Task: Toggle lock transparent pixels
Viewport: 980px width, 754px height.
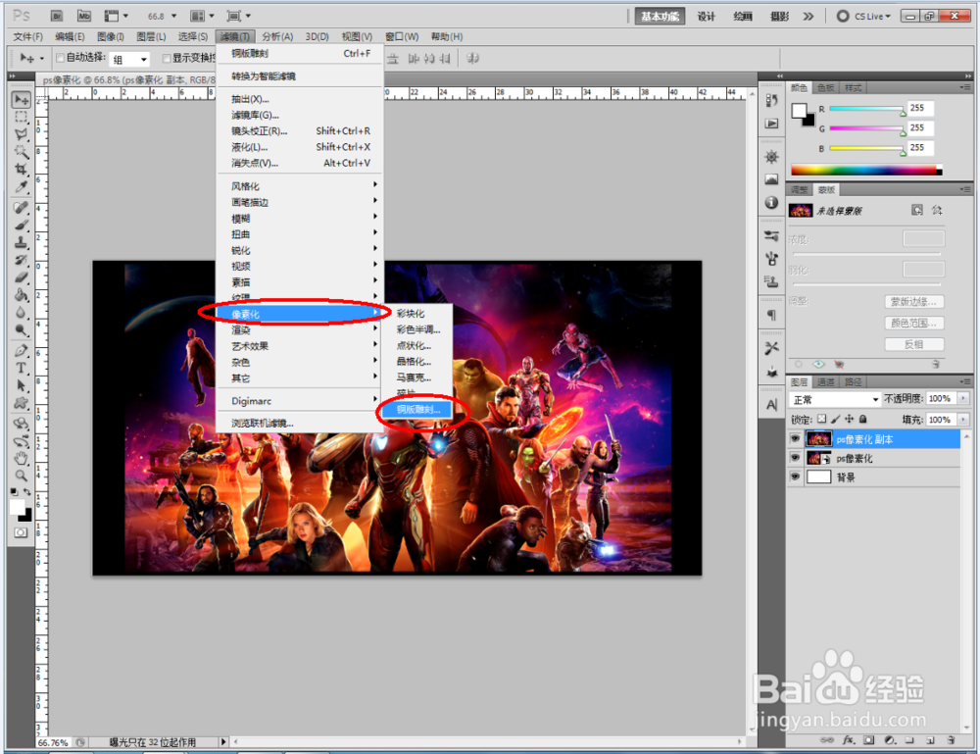Action: pos(822,420)
